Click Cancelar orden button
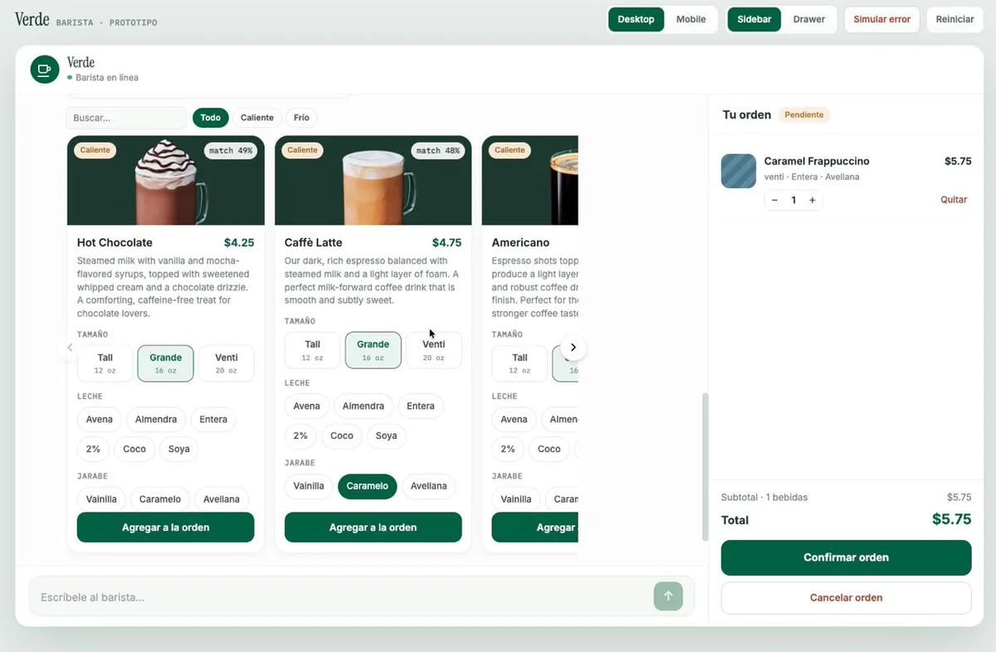Image resolution: width=996 pixels, height=652 pixels. [x=846, y=597]
